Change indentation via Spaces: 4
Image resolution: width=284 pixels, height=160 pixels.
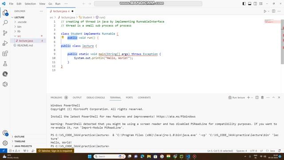point(241,151)
